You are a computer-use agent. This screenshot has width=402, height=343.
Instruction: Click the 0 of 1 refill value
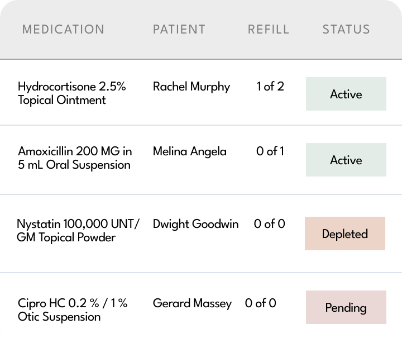270,151
